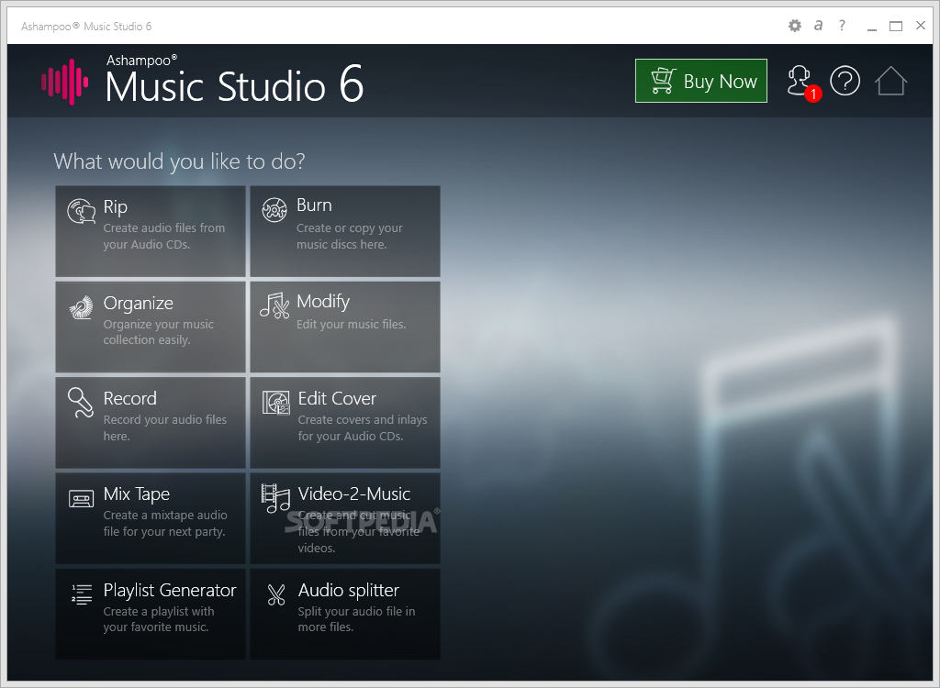Click 'Edit your music files.' text

point(352,324)
